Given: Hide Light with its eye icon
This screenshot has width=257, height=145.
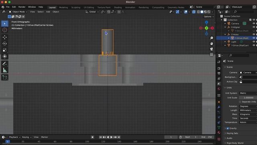Looking at the screenshot, I should click(254, 42).
